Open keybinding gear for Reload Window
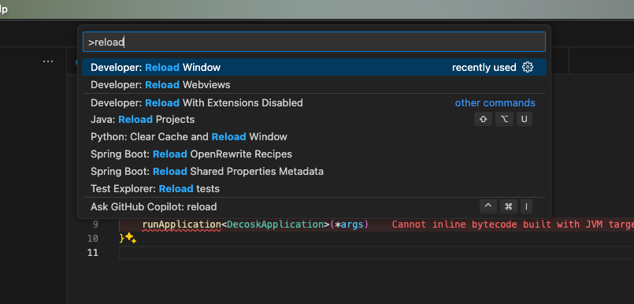634x304 pixels. pyautogui.click(x=527, y=67)
